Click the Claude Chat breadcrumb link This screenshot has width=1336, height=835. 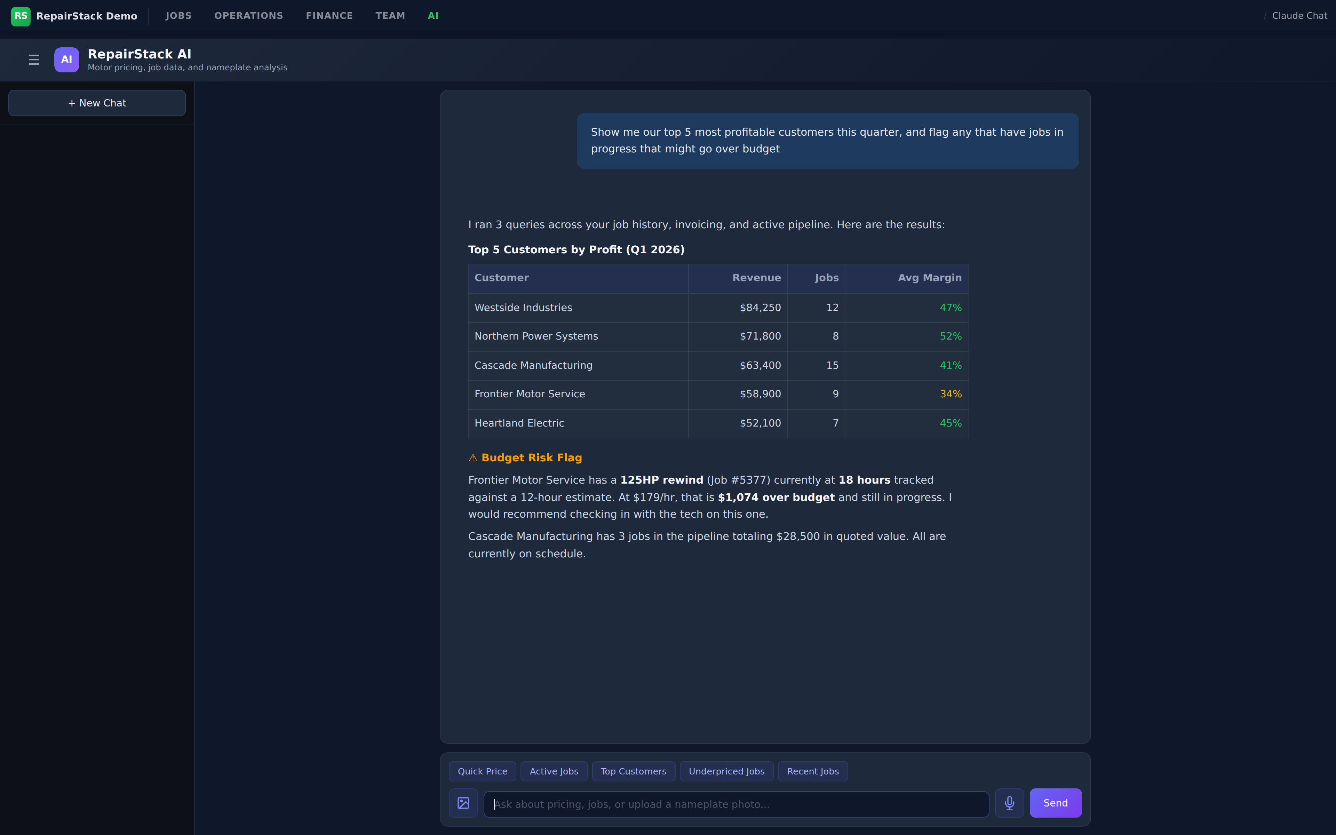[x=1299, y=16]
